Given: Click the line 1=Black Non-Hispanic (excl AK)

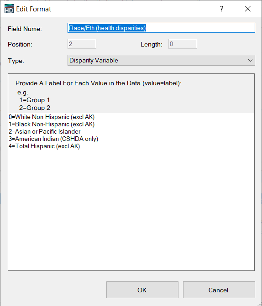Looking at the screenshot, I should click(52, 124).
